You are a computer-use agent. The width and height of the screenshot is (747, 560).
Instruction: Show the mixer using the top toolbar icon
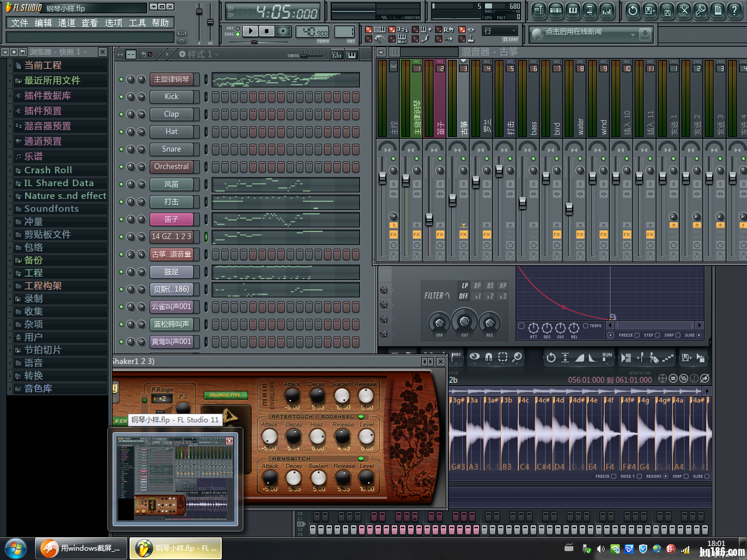click(x=607, y=10)
